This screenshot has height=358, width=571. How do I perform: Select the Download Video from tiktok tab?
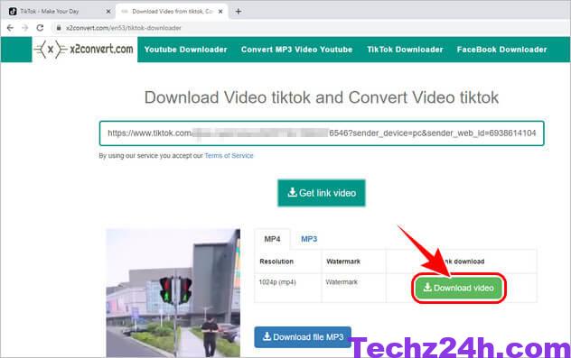[172, 11]
